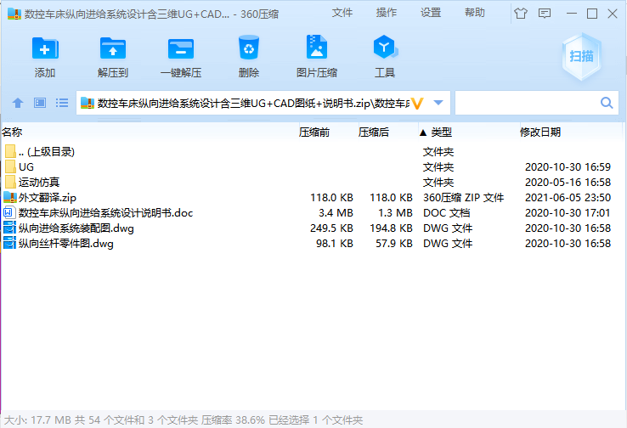Select the 外文翻译.zip file
This screenshot has height=428, width=627.
(x=312, y=197)
